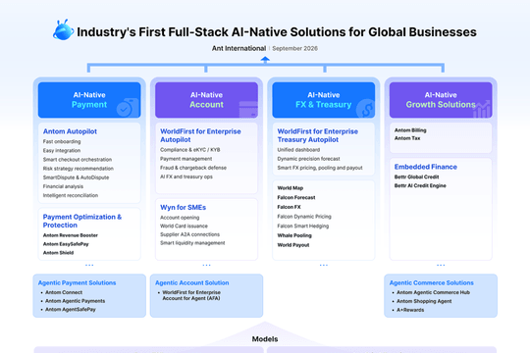Click 'Antom Agentic Commerce Hub' bullet
The image size is (530, 353).
point(433,292)
